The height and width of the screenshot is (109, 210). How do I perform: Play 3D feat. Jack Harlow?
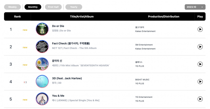coord(200,82)
